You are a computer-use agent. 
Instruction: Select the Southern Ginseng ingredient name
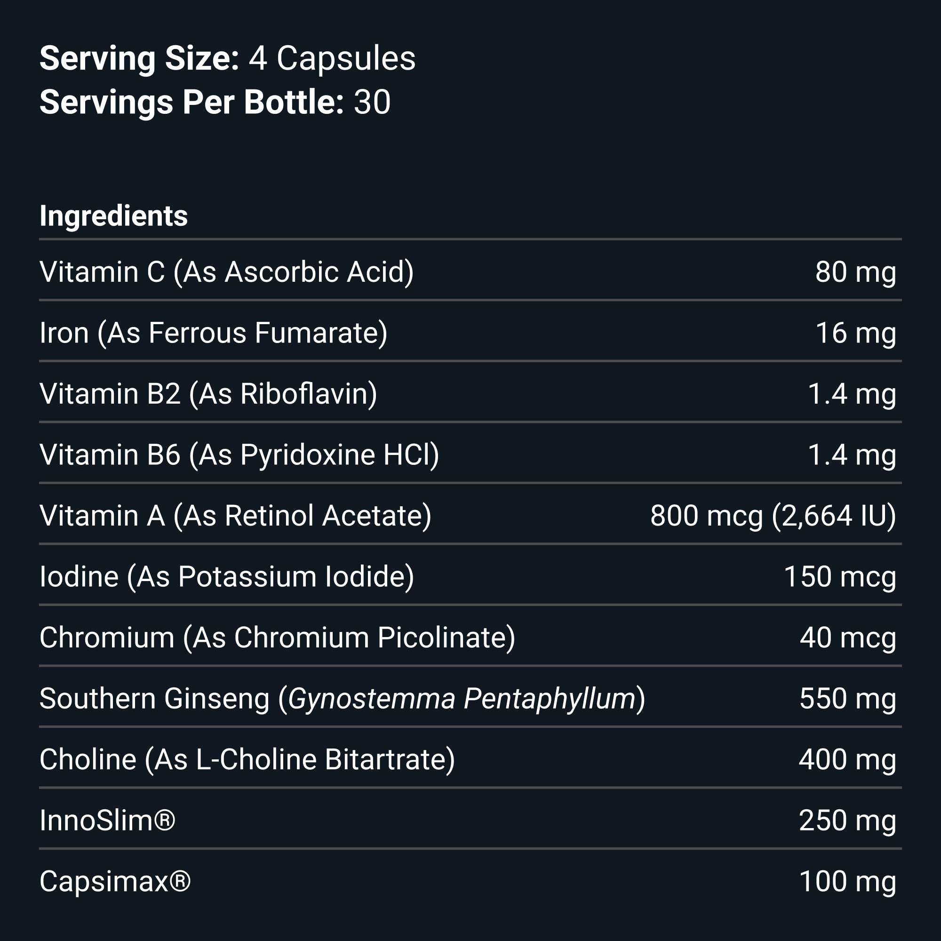tap(342, 699)
